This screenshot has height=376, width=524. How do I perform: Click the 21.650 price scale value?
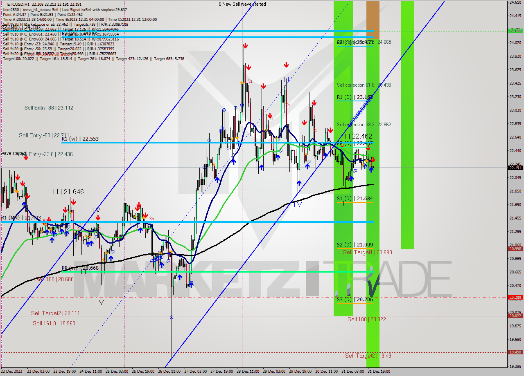[x=515, y=204]
